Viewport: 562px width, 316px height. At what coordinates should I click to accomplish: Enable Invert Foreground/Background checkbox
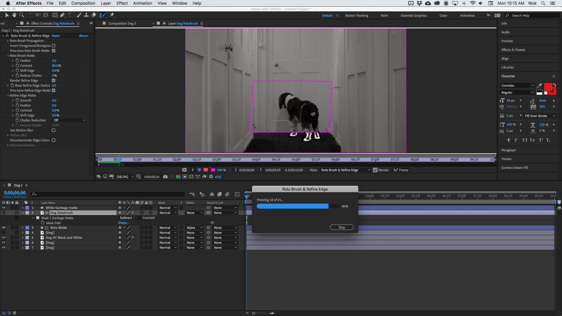[x=54, y=46]
